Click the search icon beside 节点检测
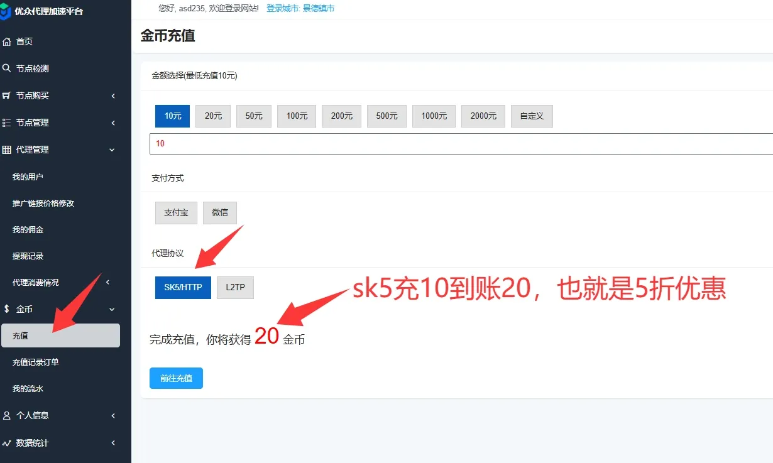This screenshot has width=773, height=463. tap(7, 68)
